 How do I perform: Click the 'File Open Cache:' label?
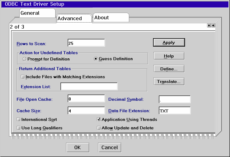pos(34,100)
